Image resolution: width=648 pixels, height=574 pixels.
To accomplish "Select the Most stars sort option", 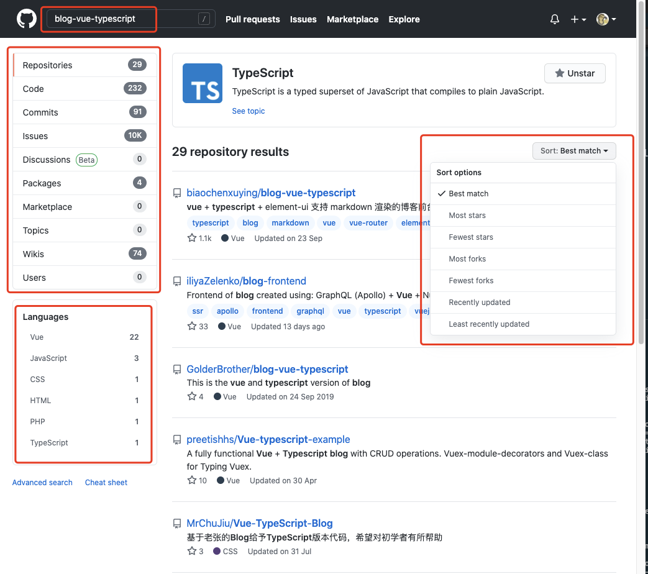I will tap(467, 215).
